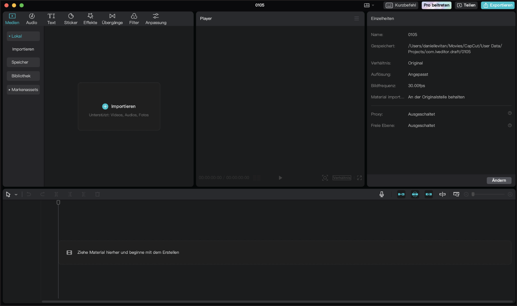
Task: Toggle the main track magnet
Action: coord(401,194)
